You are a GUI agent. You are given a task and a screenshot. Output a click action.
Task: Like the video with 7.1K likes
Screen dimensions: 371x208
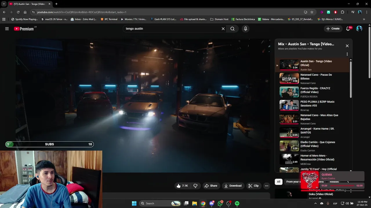(182, 186)
